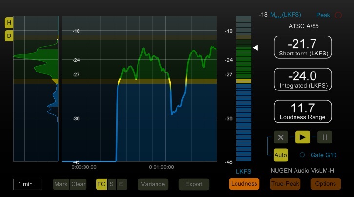The height and width of the screenshot is (197, 354).
Task: Click the Clear button
Action: click(x=78, y=184)
